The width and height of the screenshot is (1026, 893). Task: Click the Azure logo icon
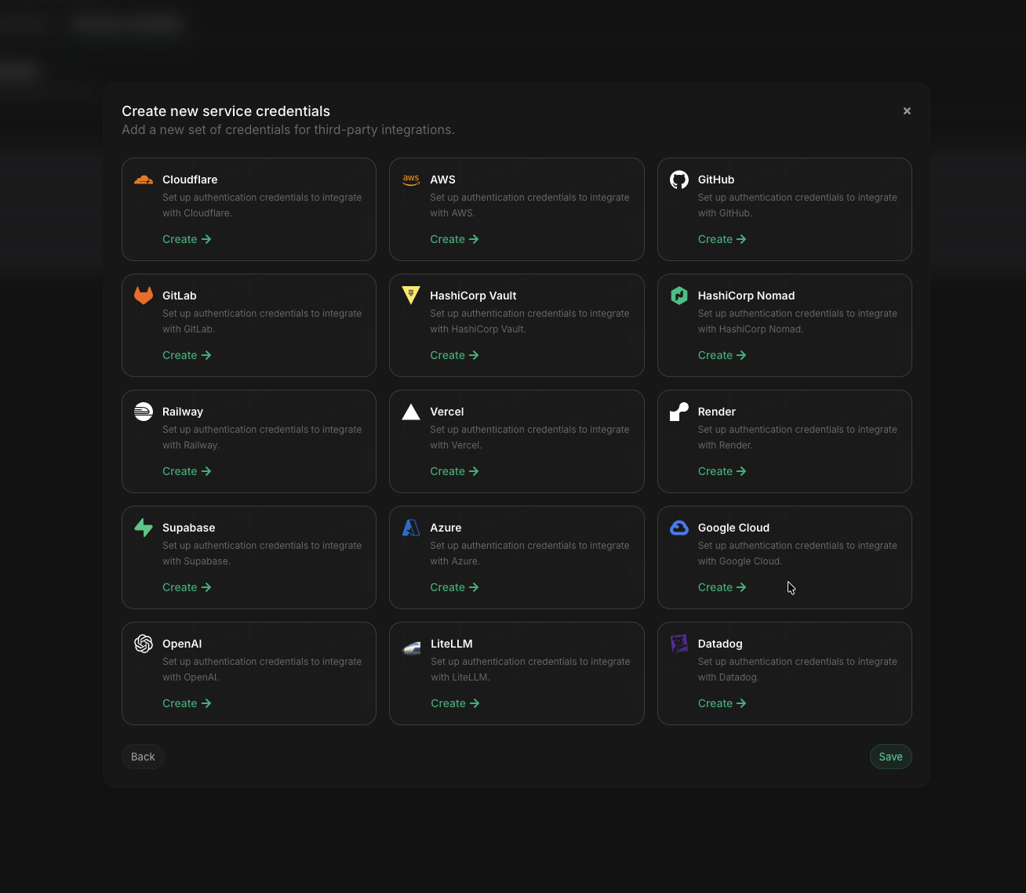coord(411,528)
